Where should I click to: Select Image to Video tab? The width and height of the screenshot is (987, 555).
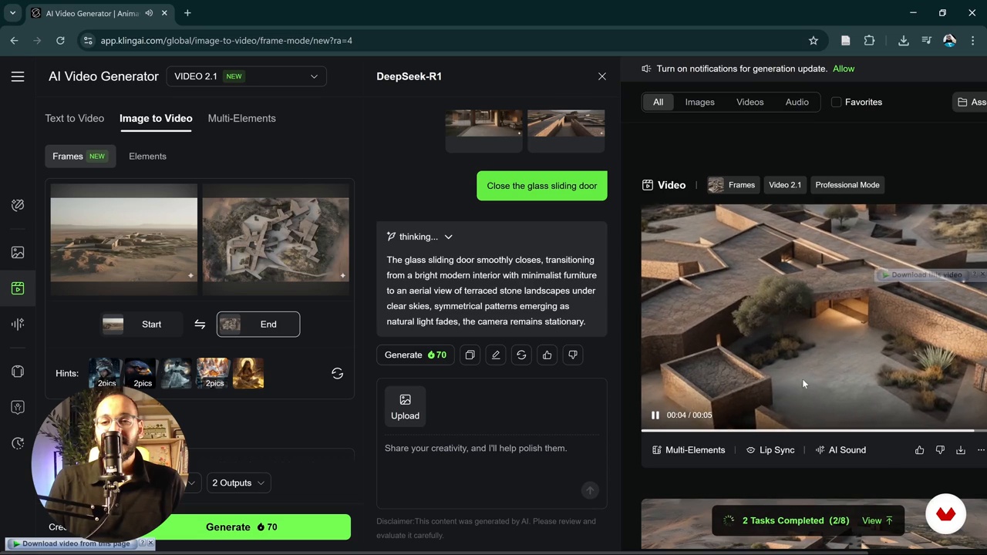(x=156, y=118)
